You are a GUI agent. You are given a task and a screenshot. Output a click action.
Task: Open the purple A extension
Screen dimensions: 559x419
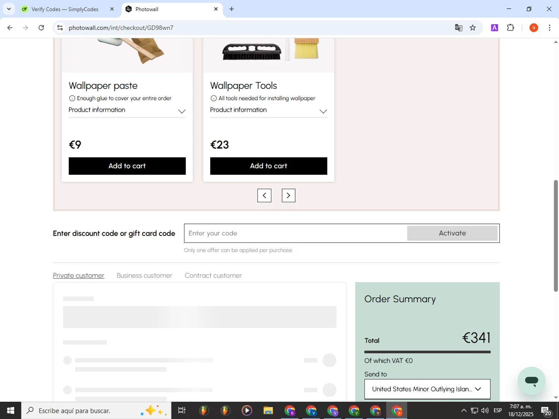(495, 28)
